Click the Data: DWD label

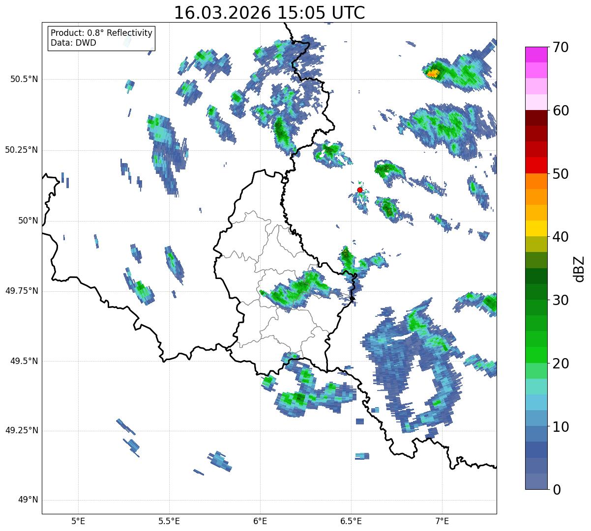pos(73,43)
